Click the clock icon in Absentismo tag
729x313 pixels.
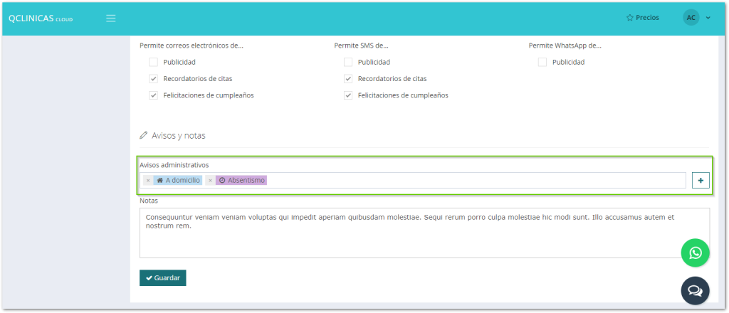coord(222,180)
